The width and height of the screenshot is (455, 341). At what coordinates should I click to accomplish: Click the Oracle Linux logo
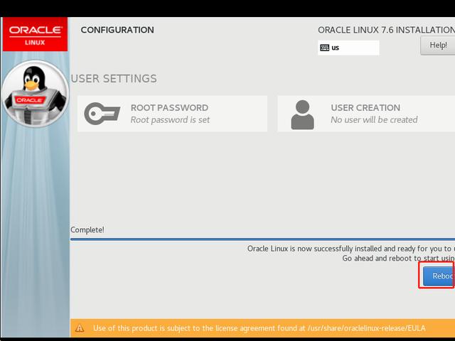[x=35, y=34]
